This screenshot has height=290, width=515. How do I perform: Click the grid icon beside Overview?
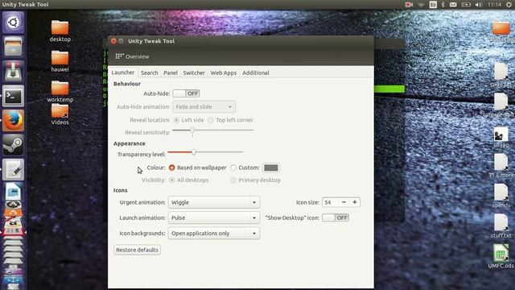click(x=119, y=56)
